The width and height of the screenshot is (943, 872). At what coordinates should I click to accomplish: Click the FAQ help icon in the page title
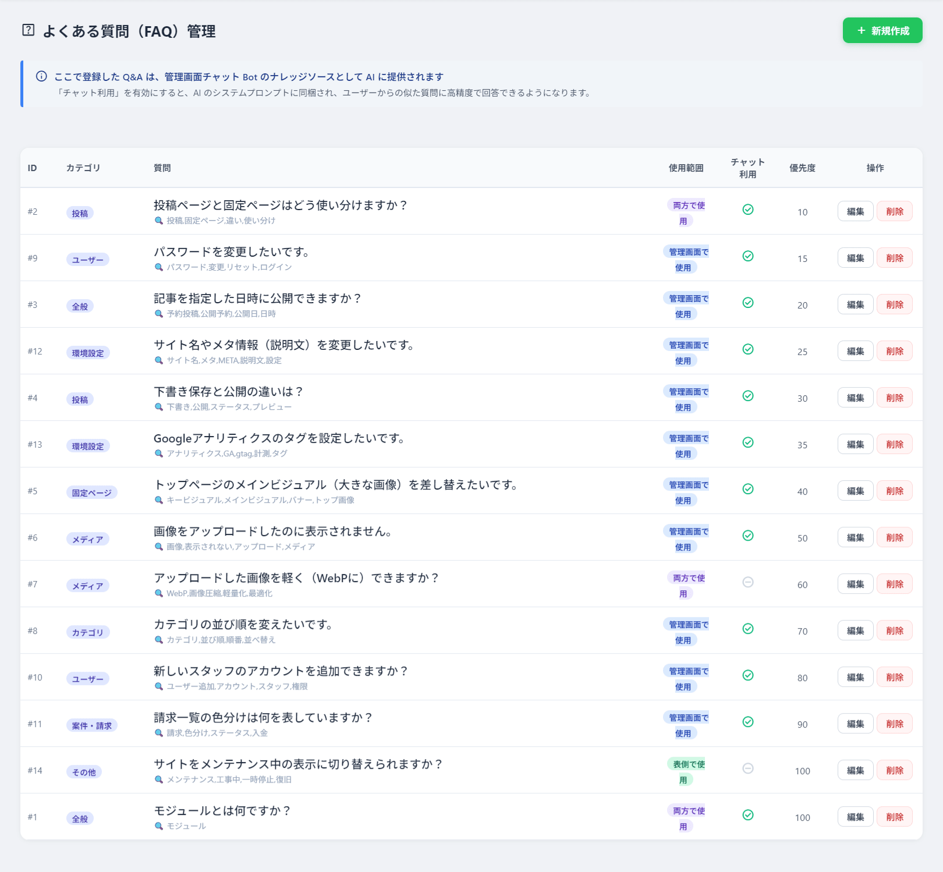28,30
